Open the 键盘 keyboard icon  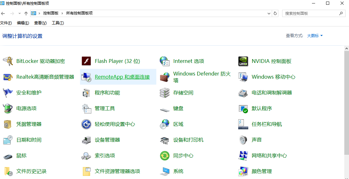coord(165,109)
